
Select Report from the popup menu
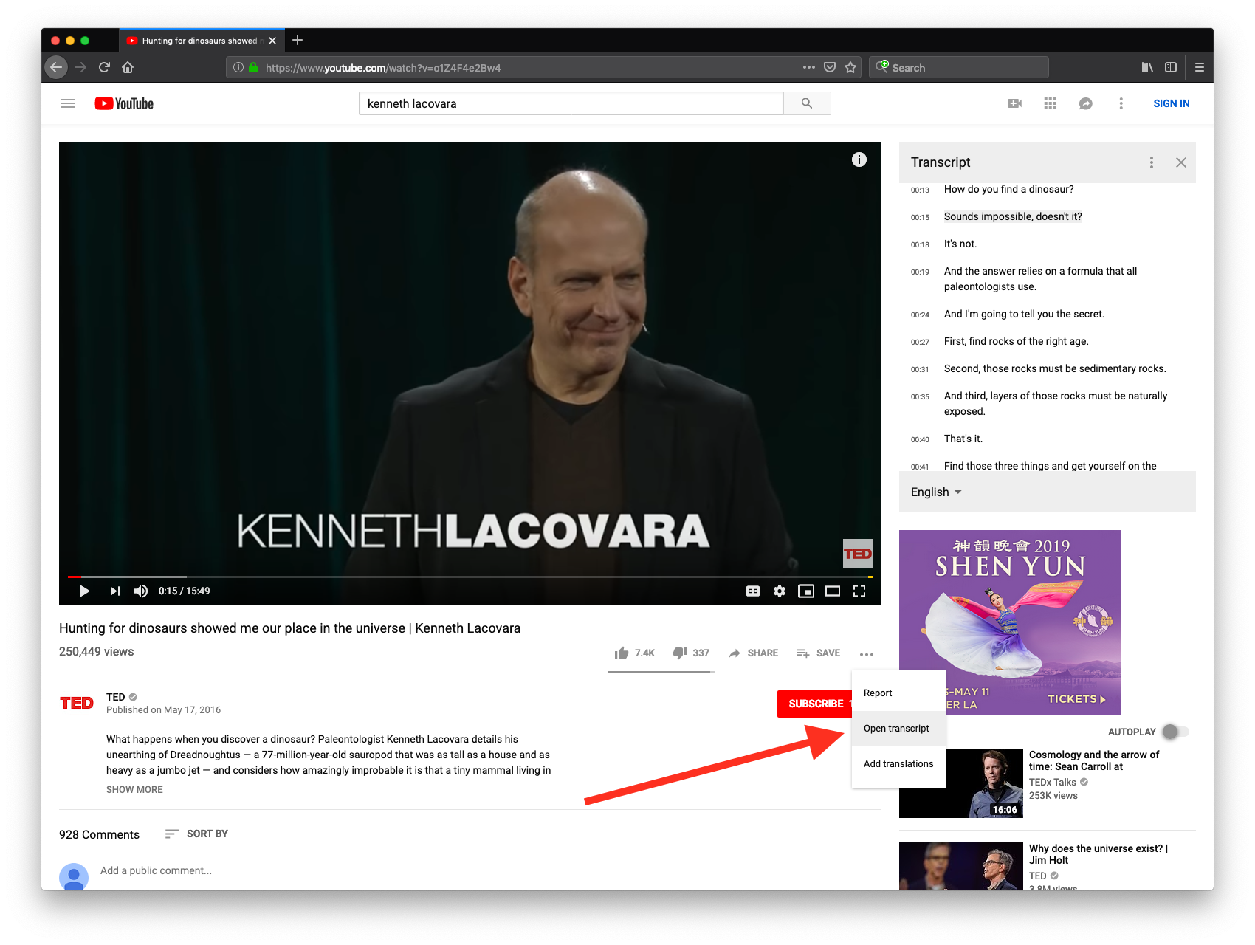click(x=898, y=693)
